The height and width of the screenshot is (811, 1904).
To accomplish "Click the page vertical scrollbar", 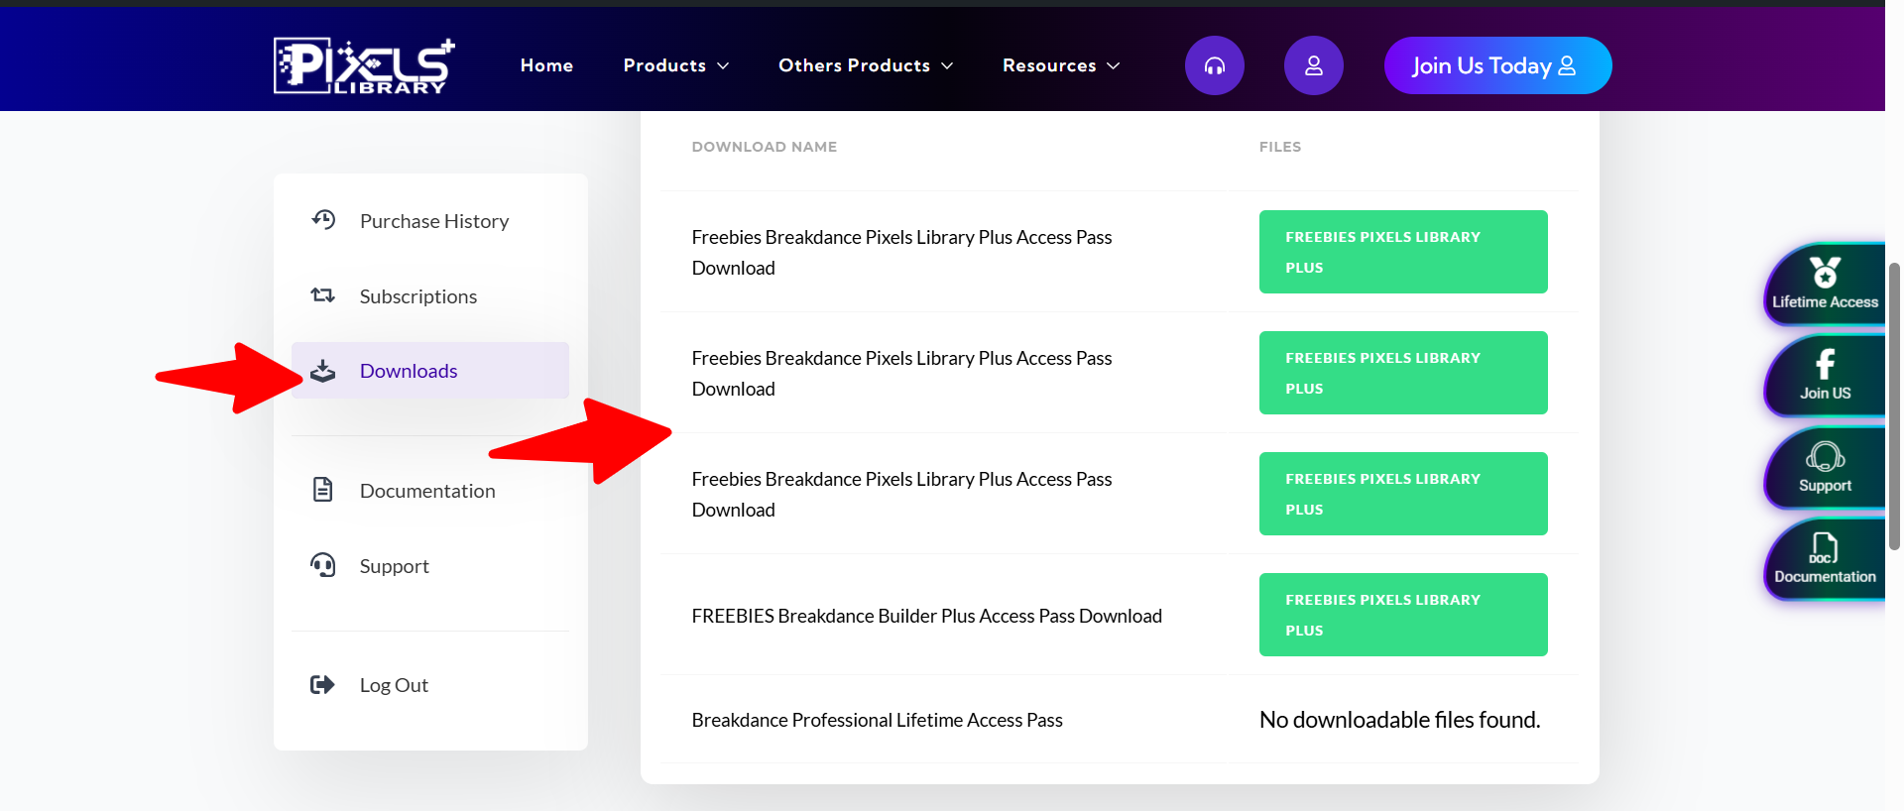I will [1894, 406].
